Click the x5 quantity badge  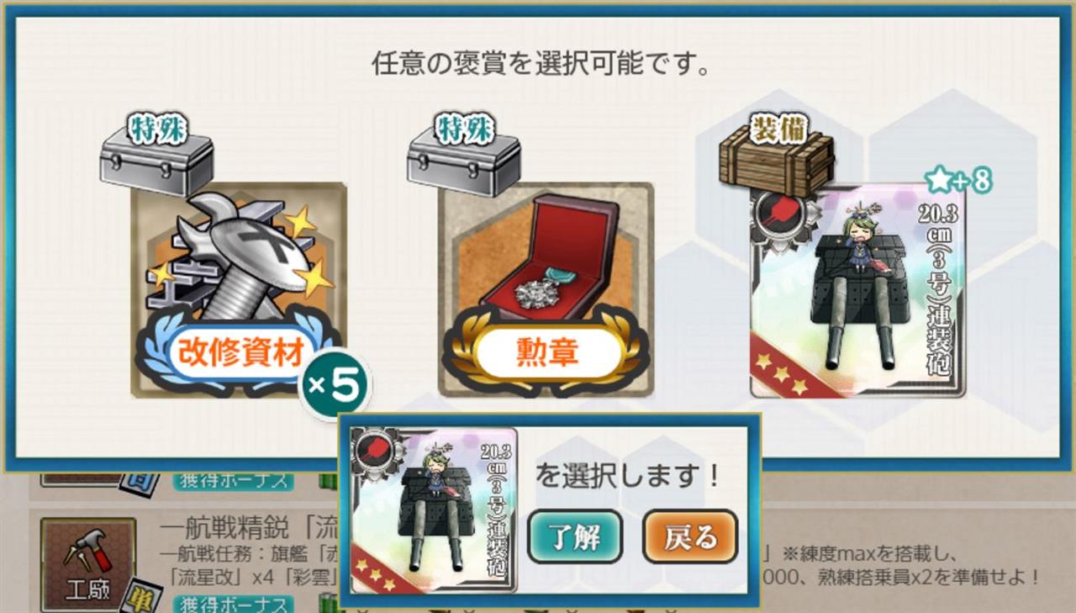335,385
